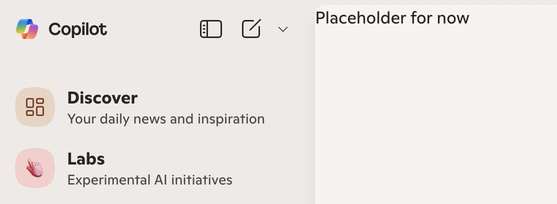Select the Labs heading
The width and height of the screenshot is (557, 204).
(86, 159)
